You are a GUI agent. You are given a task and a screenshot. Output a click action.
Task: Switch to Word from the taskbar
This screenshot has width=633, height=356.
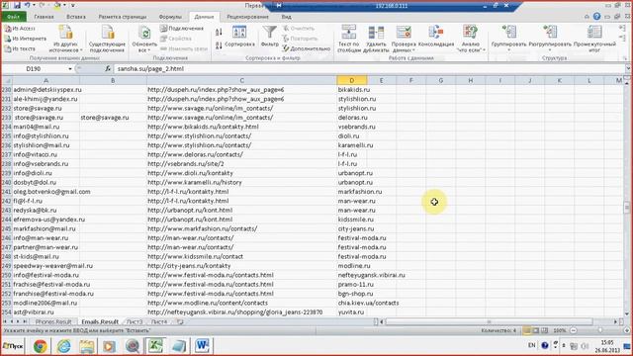[202, 346]
